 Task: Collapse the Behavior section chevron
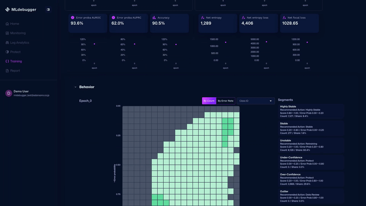tap(75, 87)
